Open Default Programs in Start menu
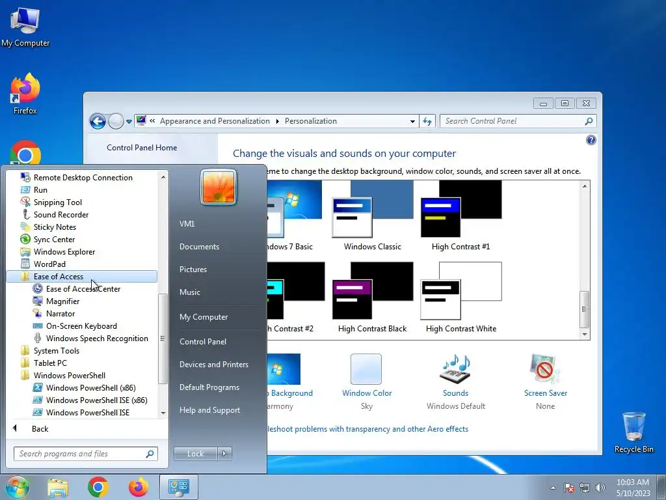 tap(209, 387)
